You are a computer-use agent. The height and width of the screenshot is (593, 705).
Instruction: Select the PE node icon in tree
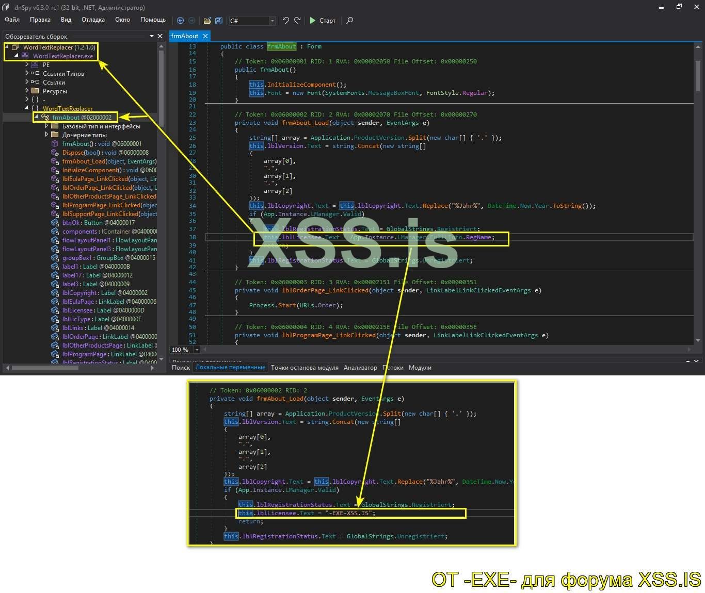35,65
